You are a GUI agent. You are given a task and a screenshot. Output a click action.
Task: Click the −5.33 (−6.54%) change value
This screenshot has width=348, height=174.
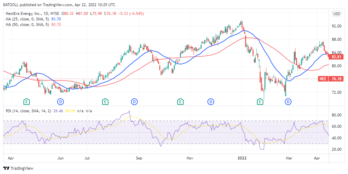point(131,14)
